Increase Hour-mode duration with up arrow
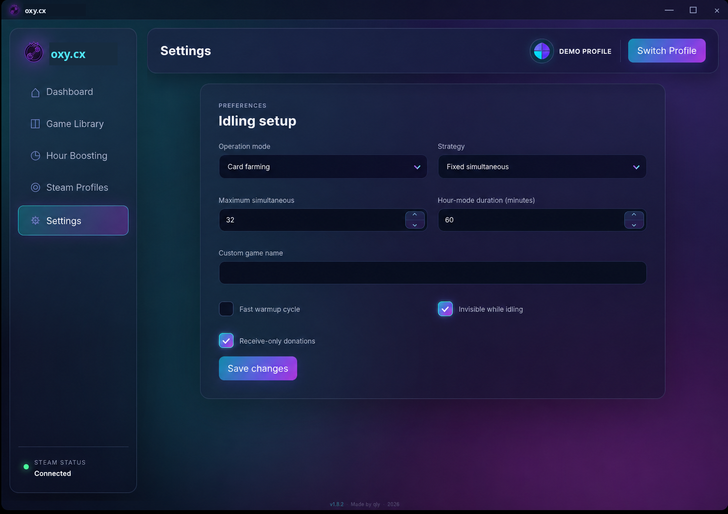 [634, 215]
